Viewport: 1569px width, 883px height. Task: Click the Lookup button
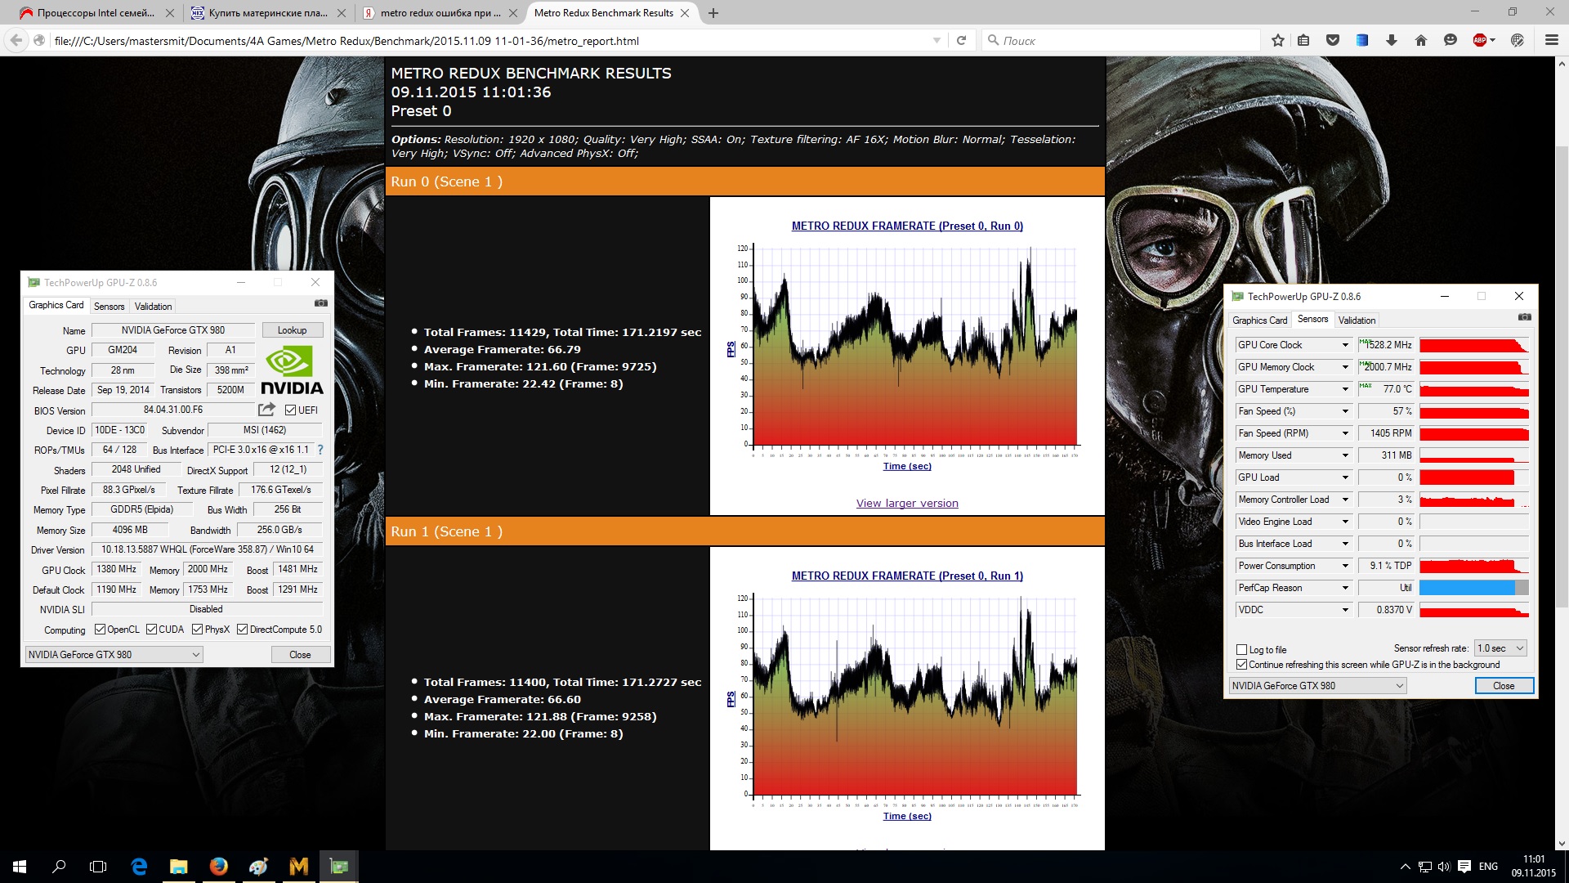click(x=292, y=330)
